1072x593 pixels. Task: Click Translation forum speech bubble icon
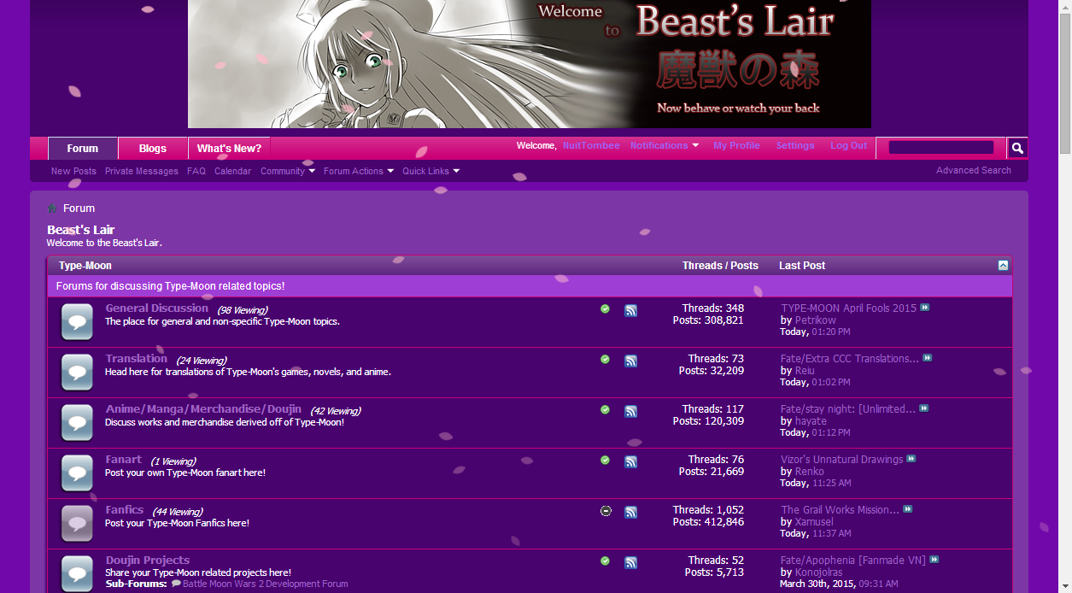77,373
